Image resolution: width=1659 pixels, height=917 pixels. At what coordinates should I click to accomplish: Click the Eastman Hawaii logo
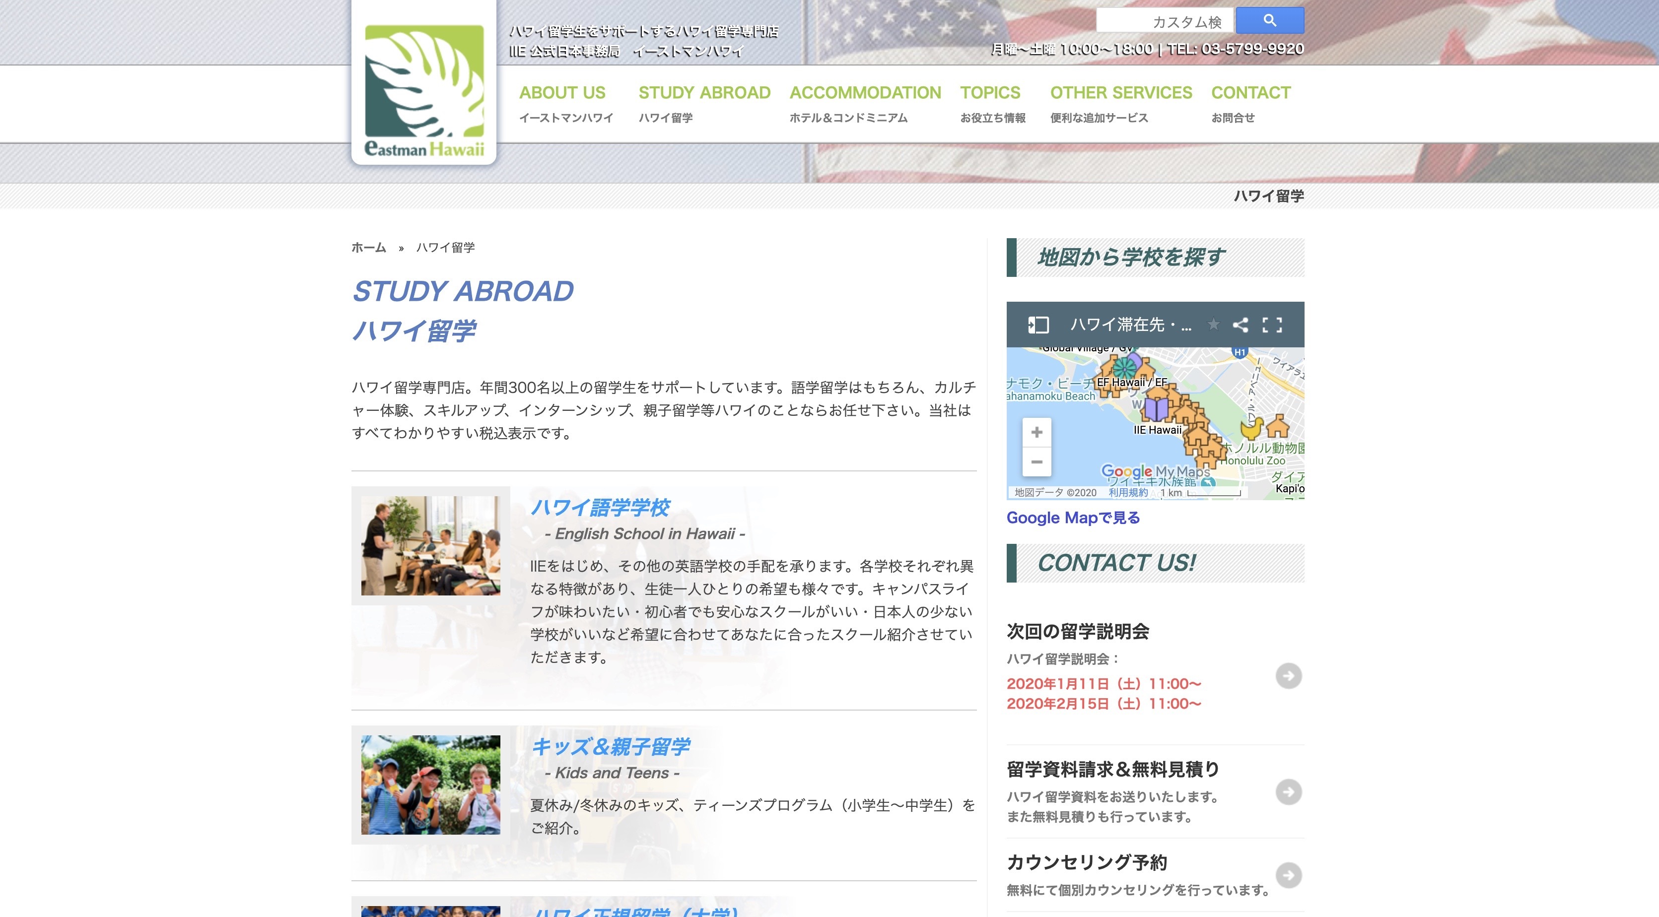[x=424, y=90]
